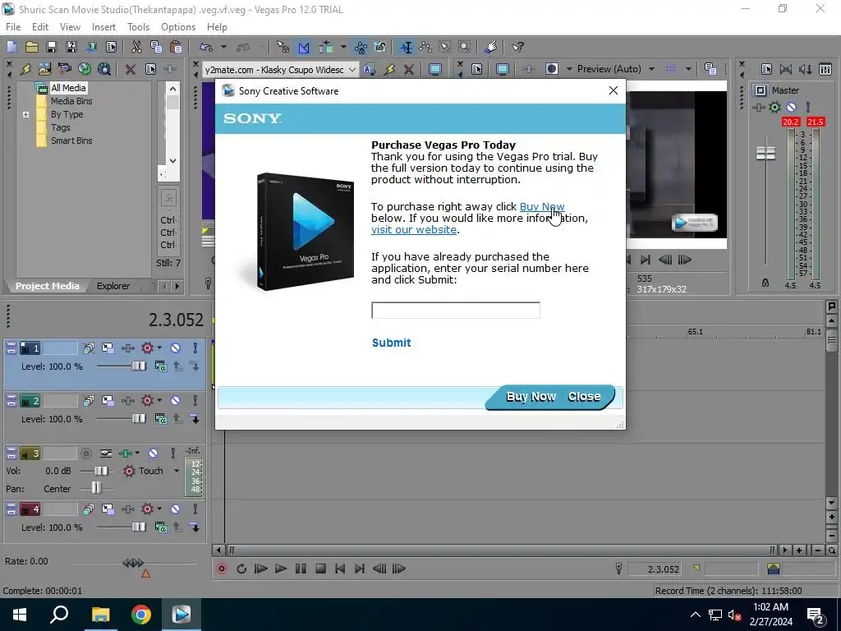The width and height of the screenshot is (841, 631).
Task: Select the Normal Edit tool icon
Action: pyautogui.click(x=406, y=47)
